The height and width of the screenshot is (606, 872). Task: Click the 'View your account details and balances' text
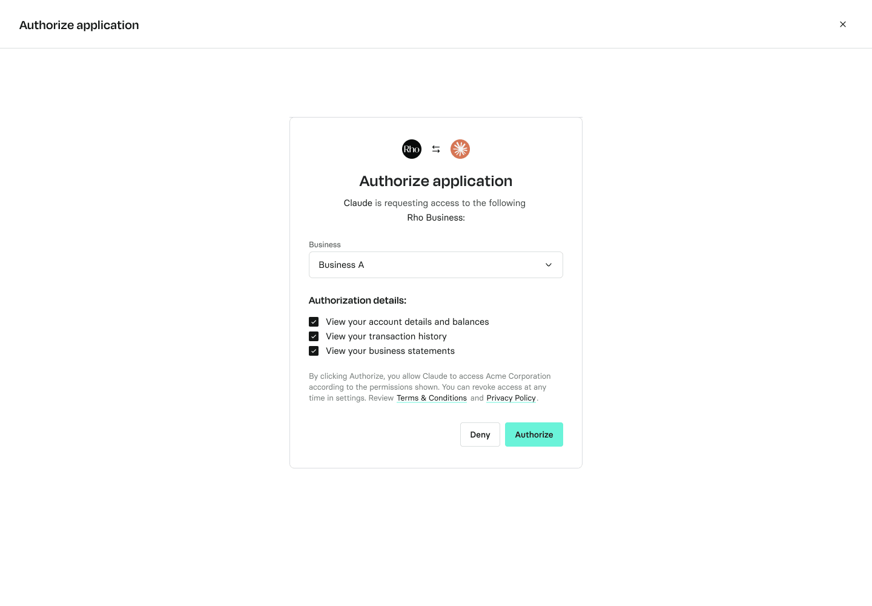click(408, 322)
